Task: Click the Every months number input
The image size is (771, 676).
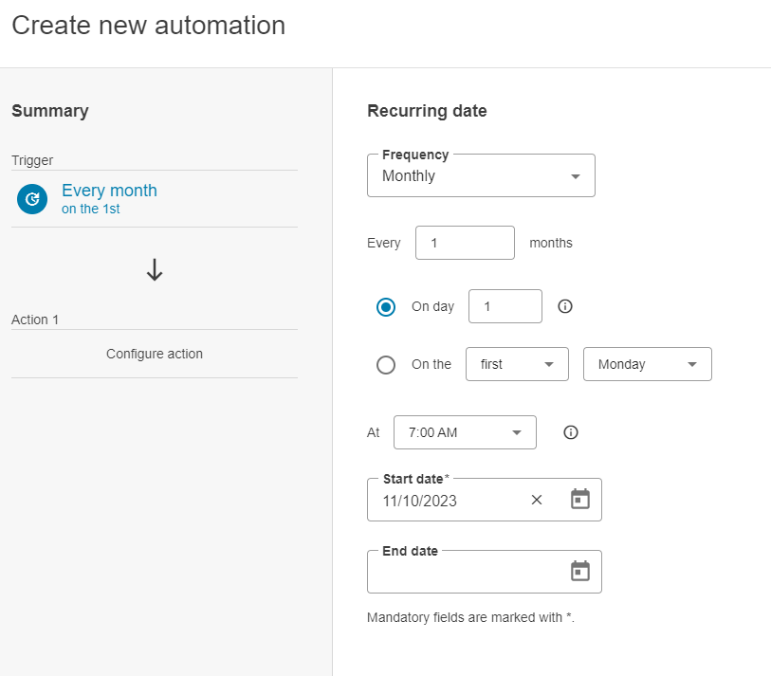Action: point(465,243)
